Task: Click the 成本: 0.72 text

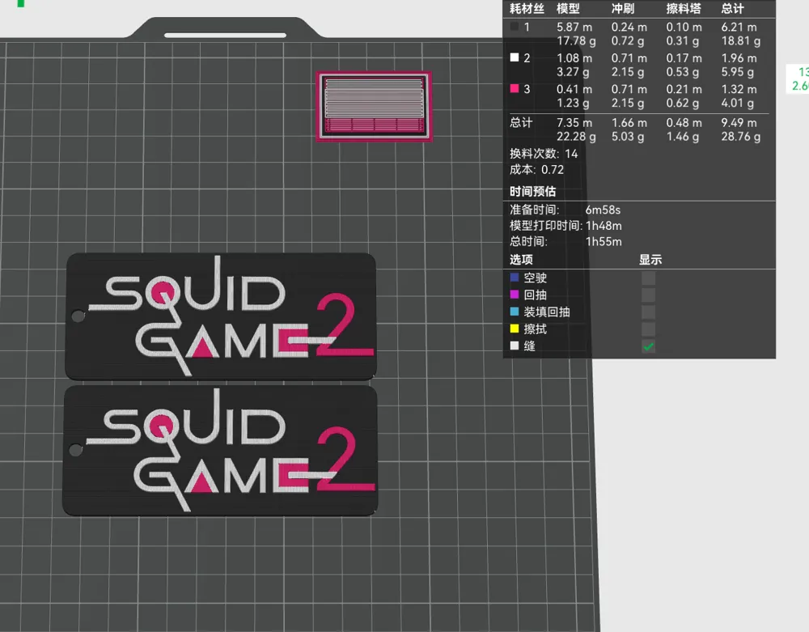Action: point(536,170)
